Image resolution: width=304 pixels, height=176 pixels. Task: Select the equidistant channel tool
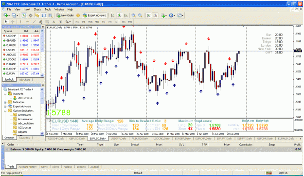tap(40, 22)
